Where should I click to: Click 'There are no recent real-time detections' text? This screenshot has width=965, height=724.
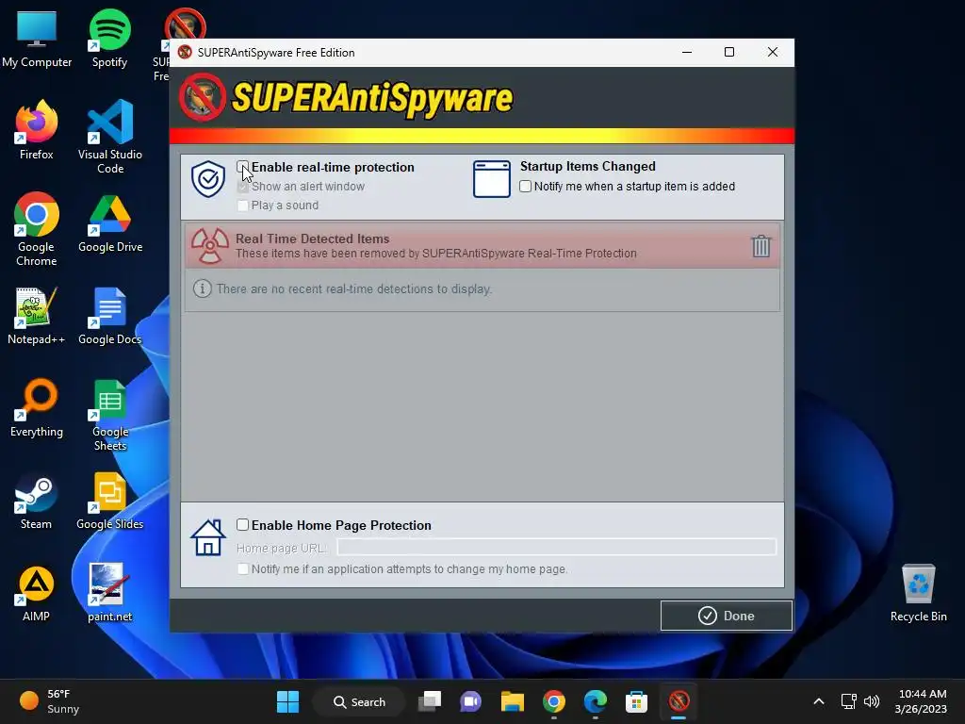point(354,288)
